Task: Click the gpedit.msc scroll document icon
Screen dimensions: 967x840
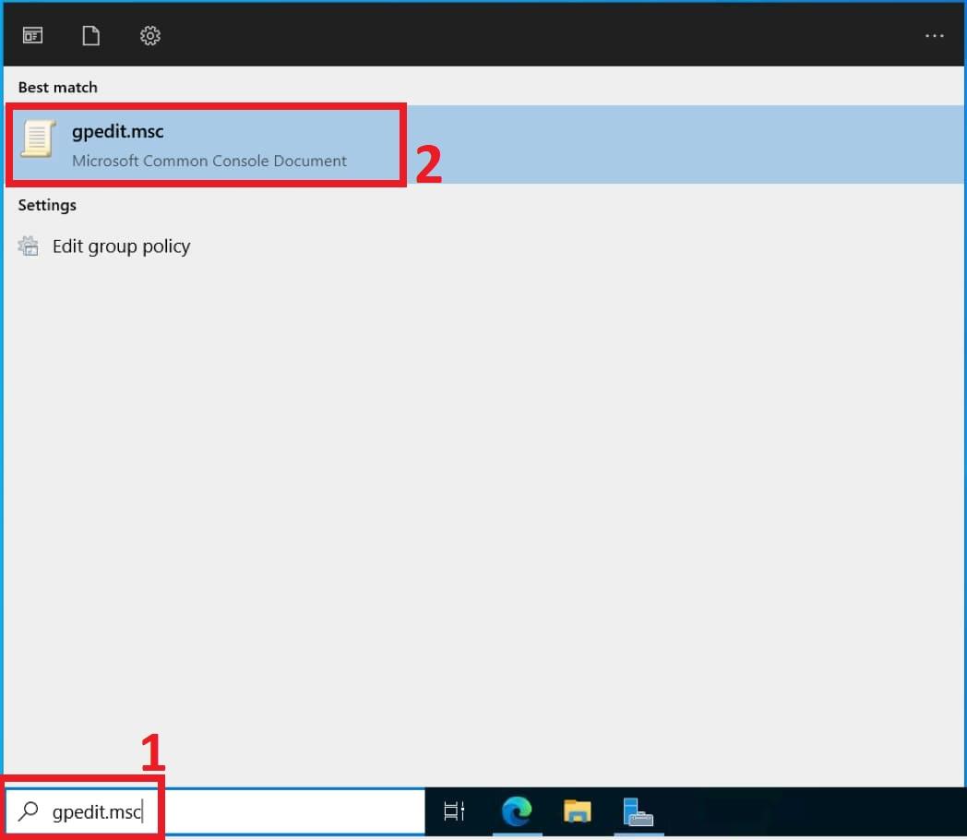Action: pos(38,139)
